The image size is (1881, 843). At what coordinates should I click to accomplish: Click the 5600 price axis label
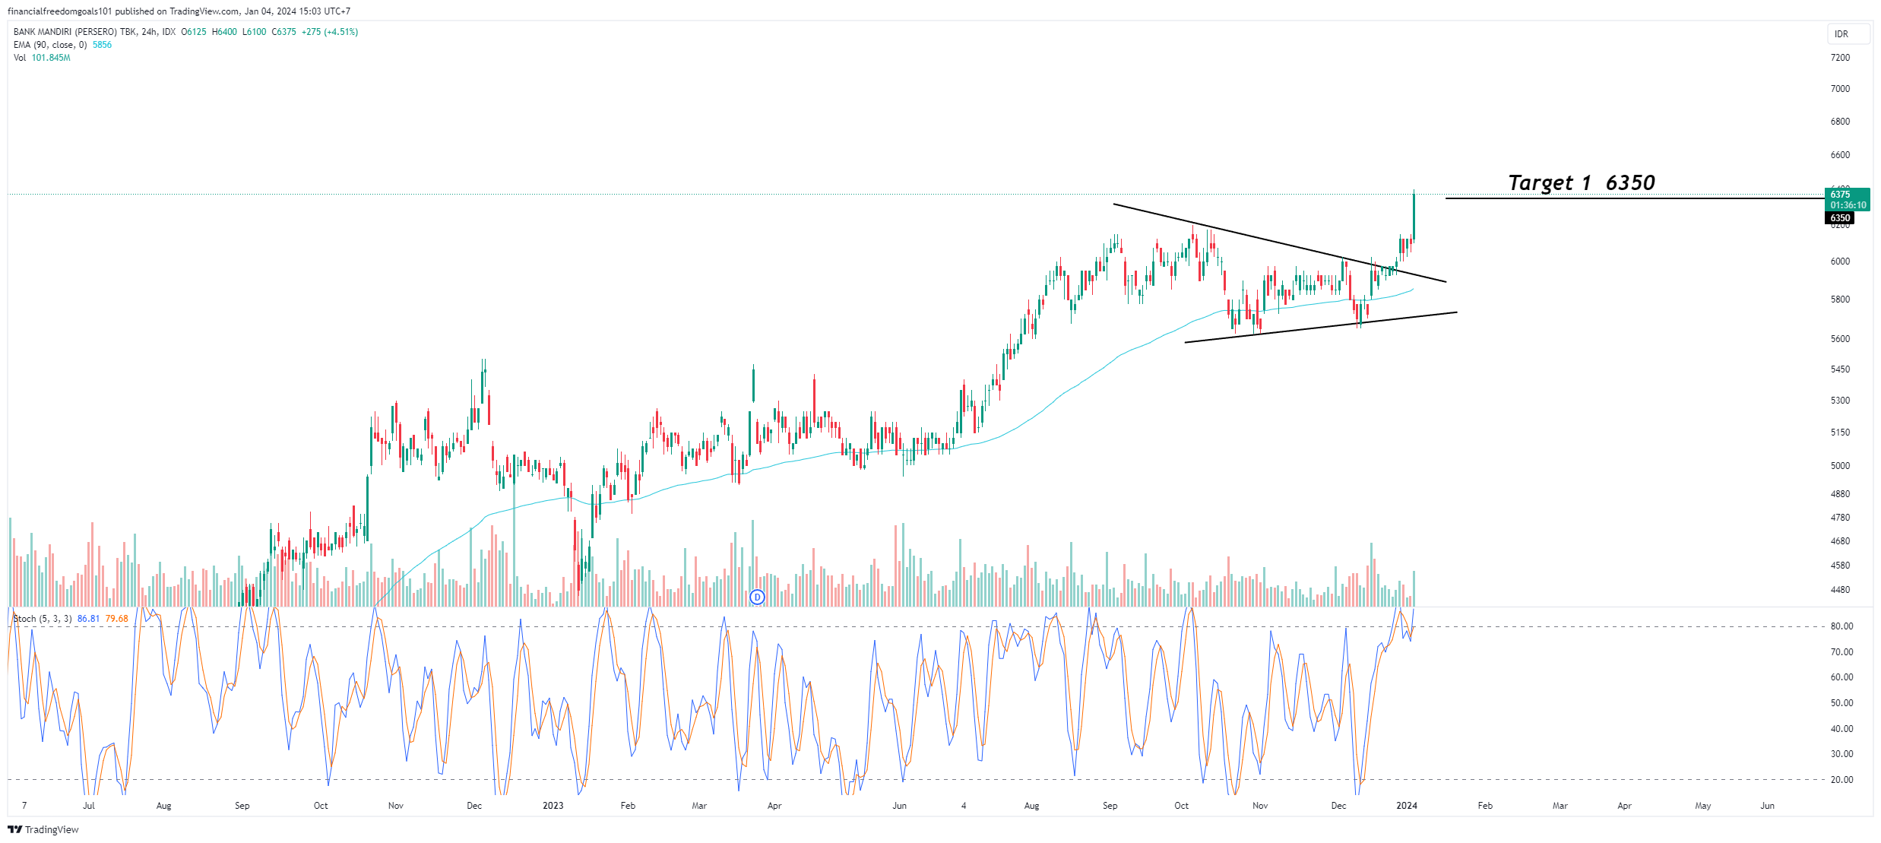1840,339
